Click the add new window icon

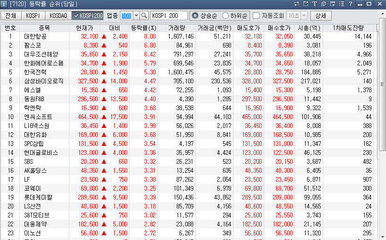[x=333, y=4]
